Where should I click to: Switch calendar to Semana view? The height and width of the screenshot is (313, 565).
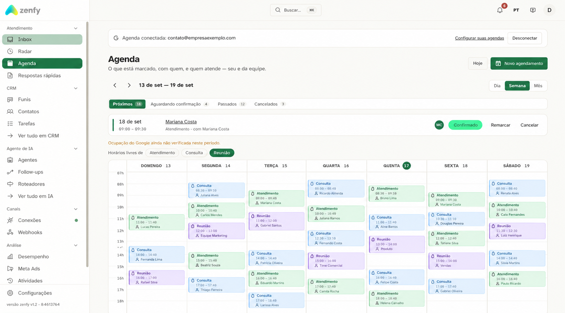point(517,86)
